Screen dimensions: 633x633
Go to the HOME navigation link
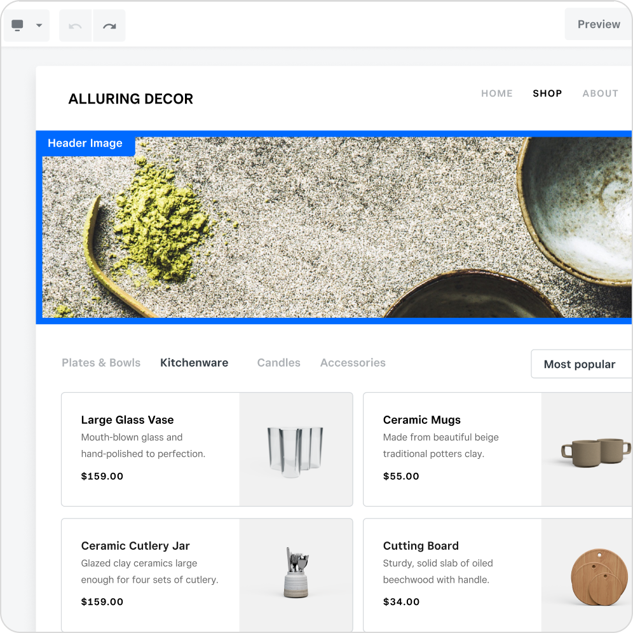(496, 93)
